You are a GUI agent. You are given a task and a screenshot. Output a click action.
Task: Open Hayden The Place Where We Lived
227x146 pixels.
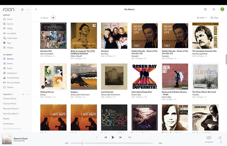(205, 77)
